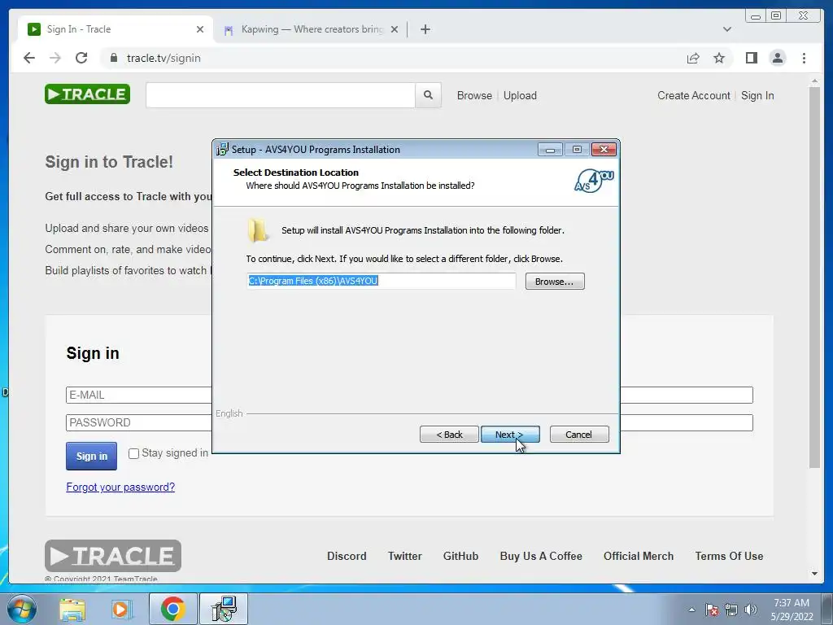Open the GitHub footer link

pyautogui.click(x=460, y=556)
